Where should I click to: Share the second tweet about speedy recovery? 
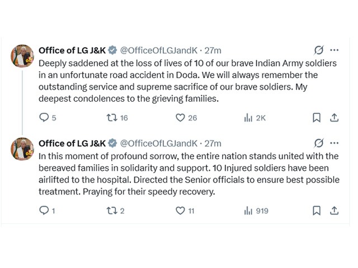coord(335,210)
